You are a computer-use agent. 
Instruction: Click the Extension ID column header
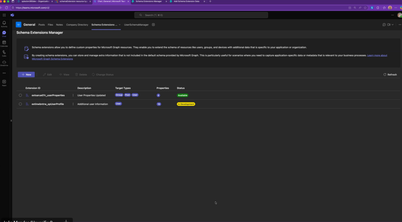[x=33, y=88]
